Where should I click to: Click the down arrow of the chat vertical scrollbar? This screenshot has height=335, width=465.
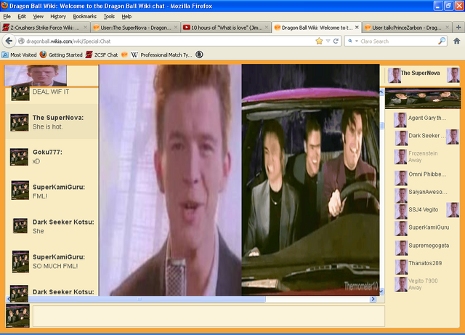coord(381,291)
